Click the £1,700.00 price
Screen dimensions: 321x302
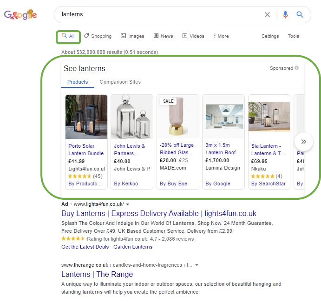pos(217,160)
